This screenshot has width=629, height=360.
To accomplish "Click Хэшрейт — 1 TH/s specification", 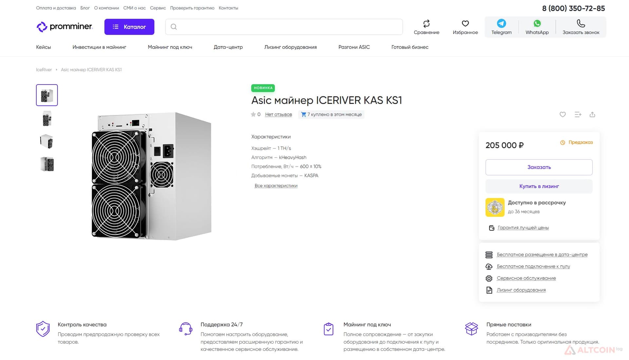I will (271, 148).
